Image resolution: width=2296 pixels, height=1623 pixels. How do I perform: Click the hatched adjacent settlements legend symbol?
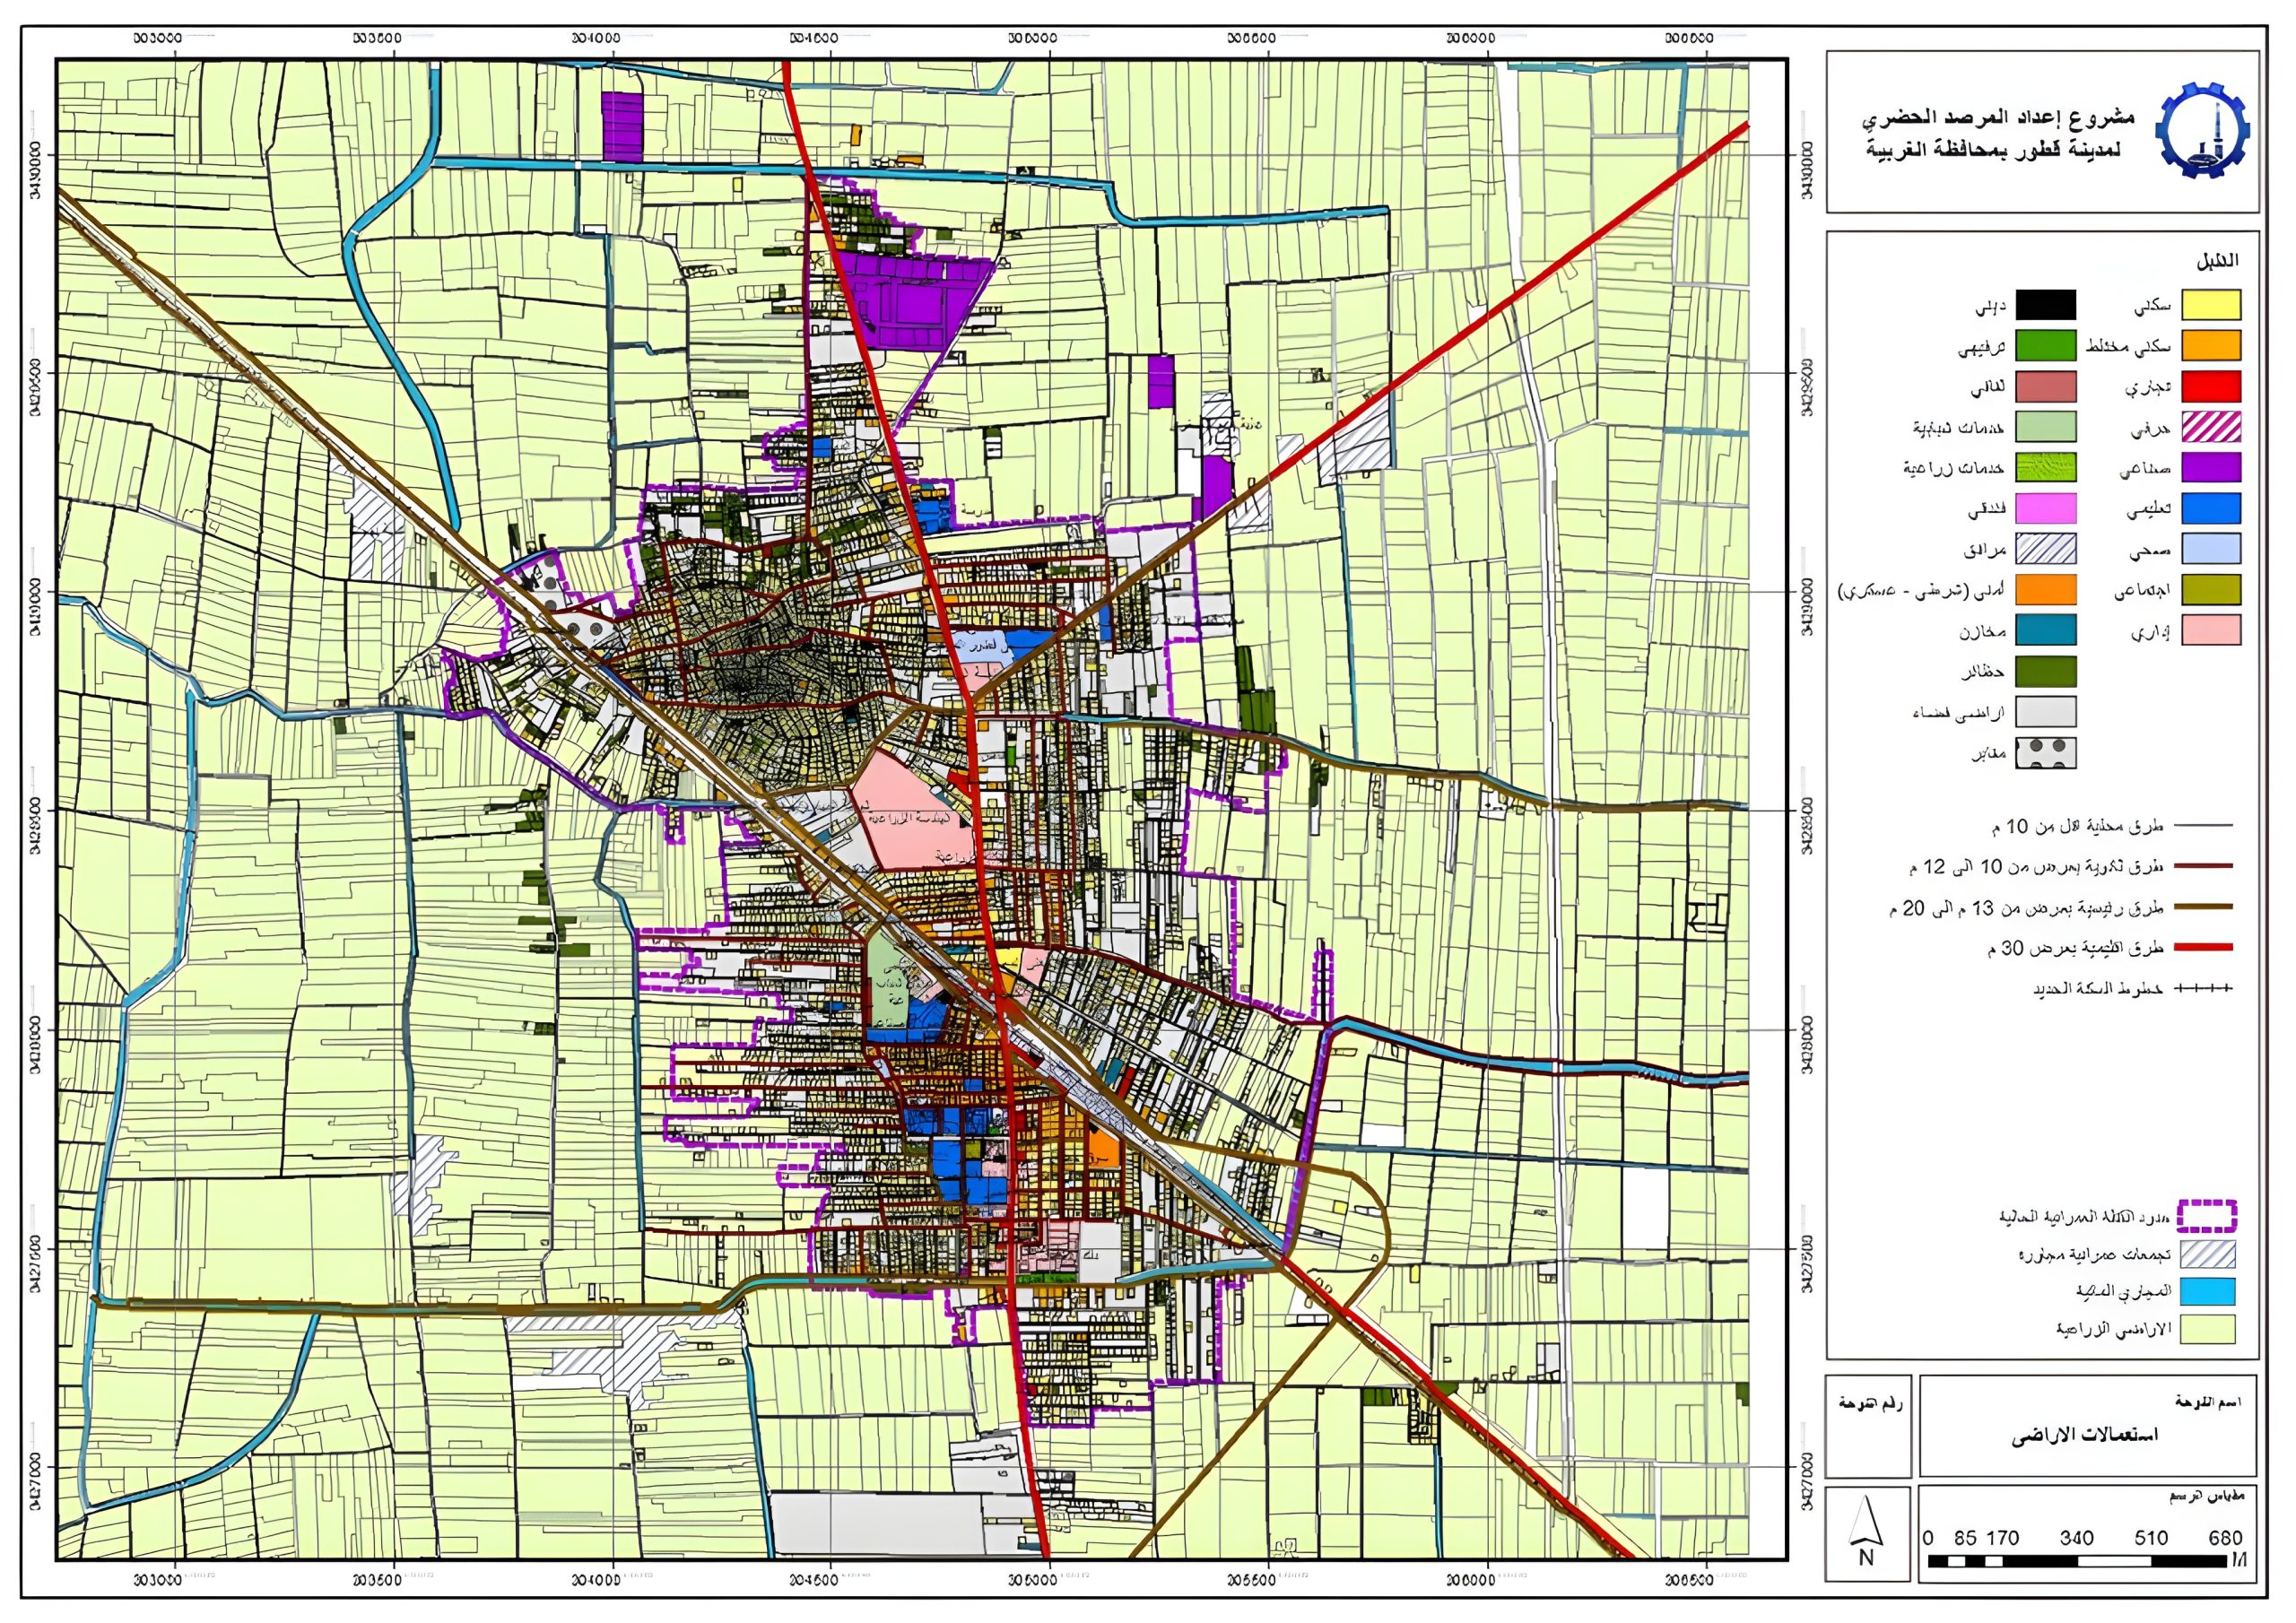coord(2207,1254)
